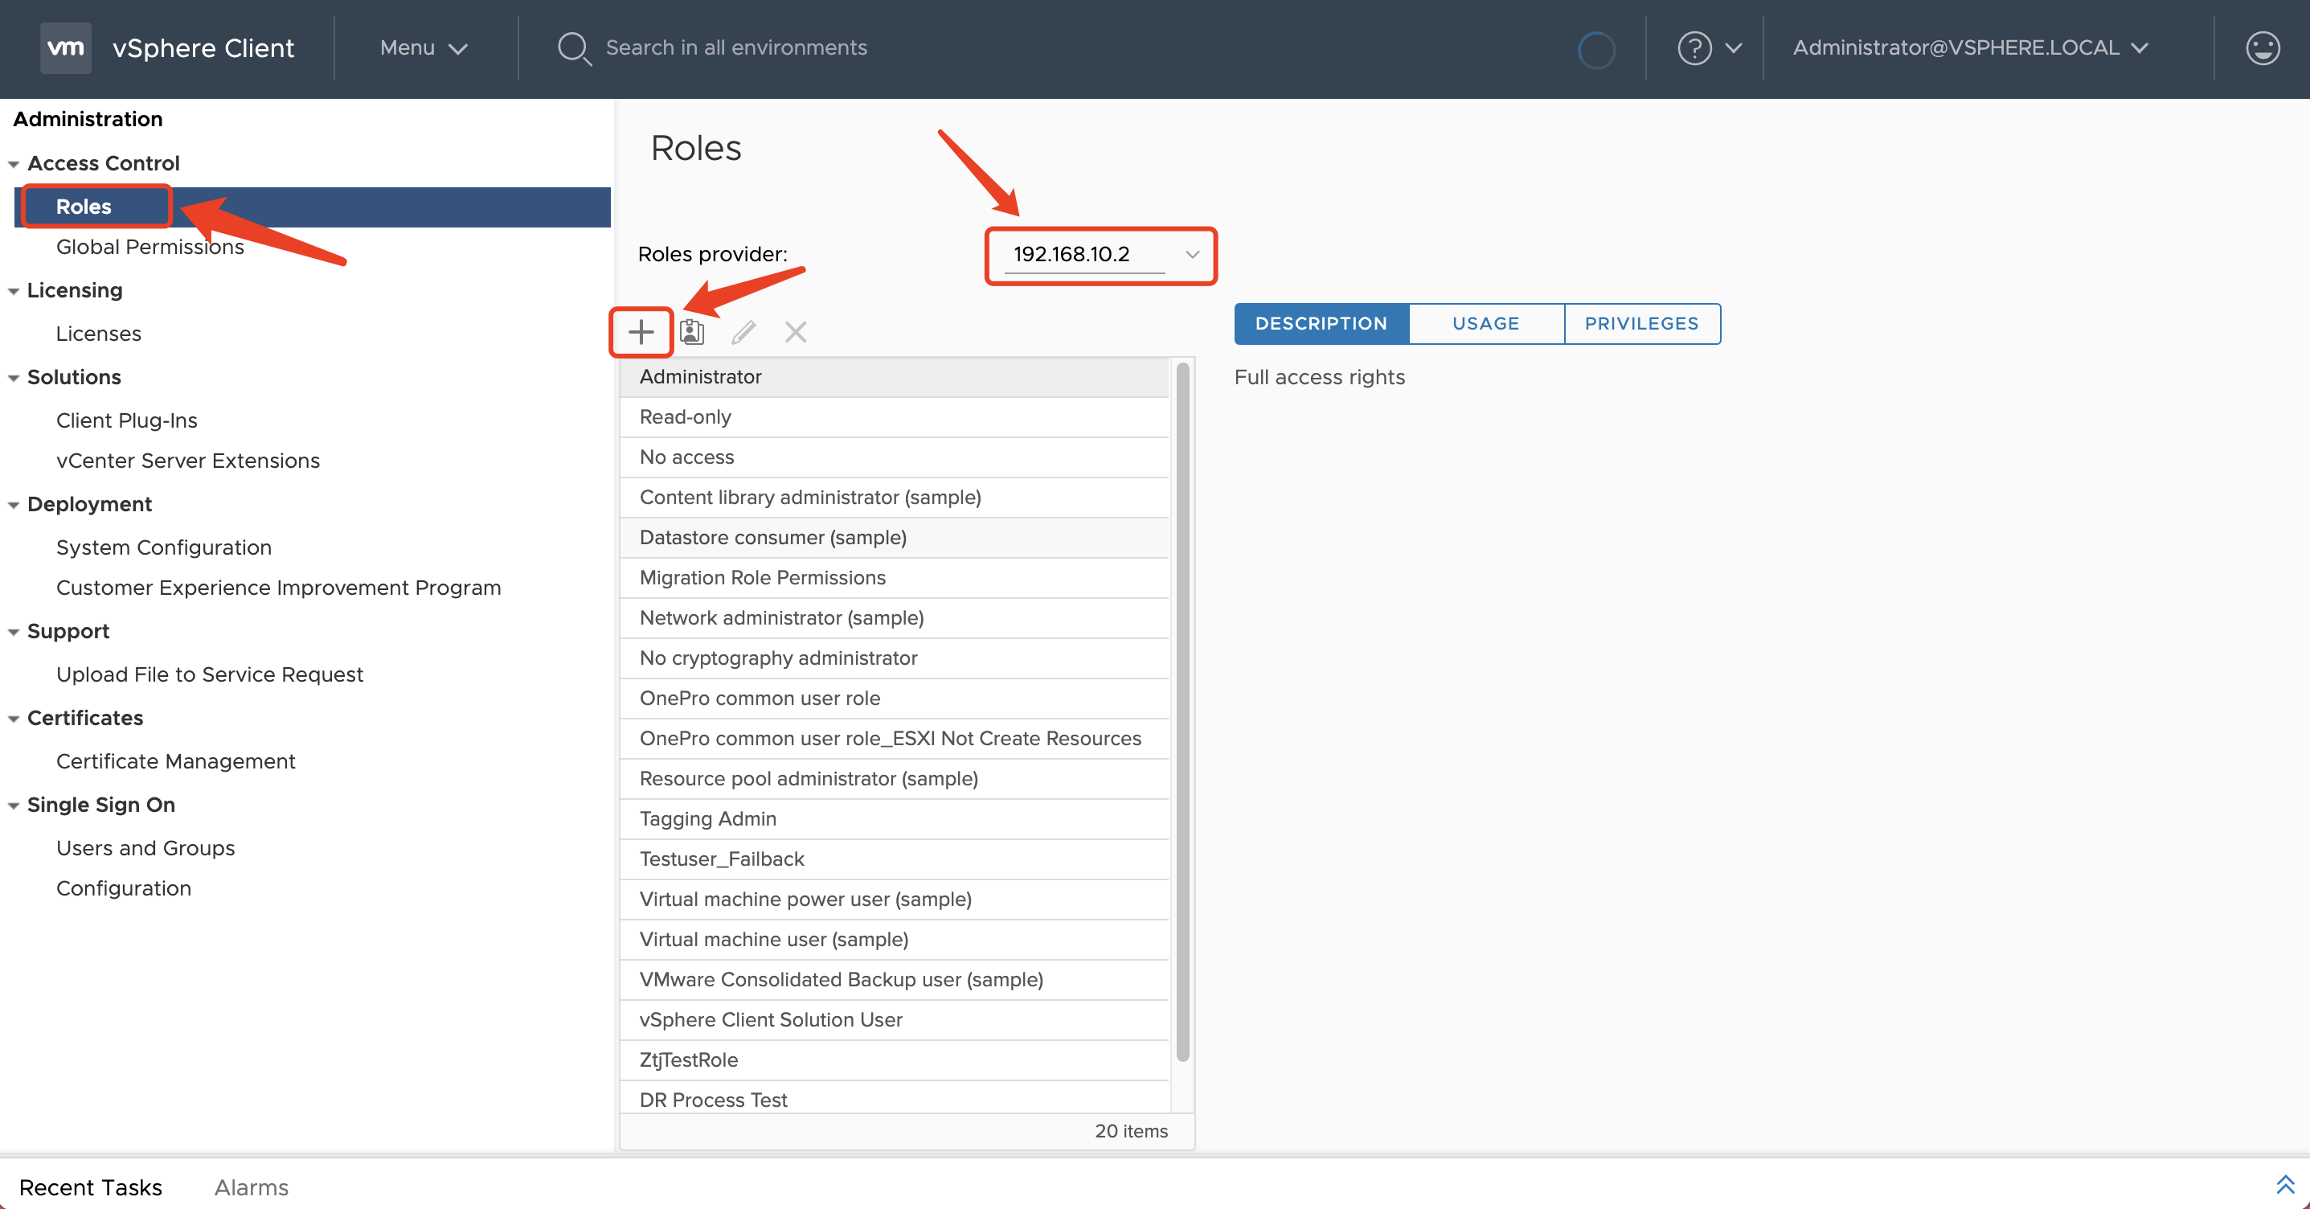Click the pencil edit role icon
This screenshot has width=2310, height=1209.
[743, 333]
